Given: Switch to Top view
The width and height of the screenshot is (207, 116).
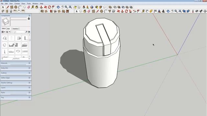Looking at the screenshot, I should (7, 11).
